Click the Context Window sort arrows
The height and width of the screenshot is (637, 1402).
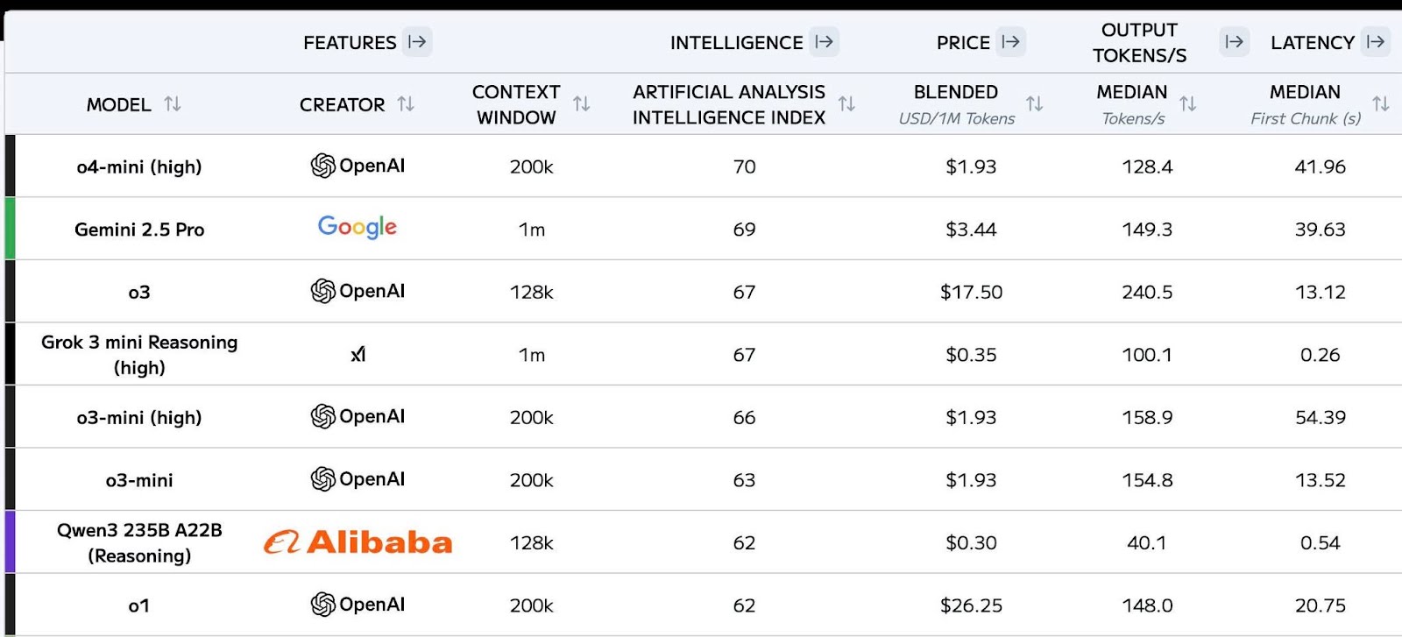click(x=581, y=104)
